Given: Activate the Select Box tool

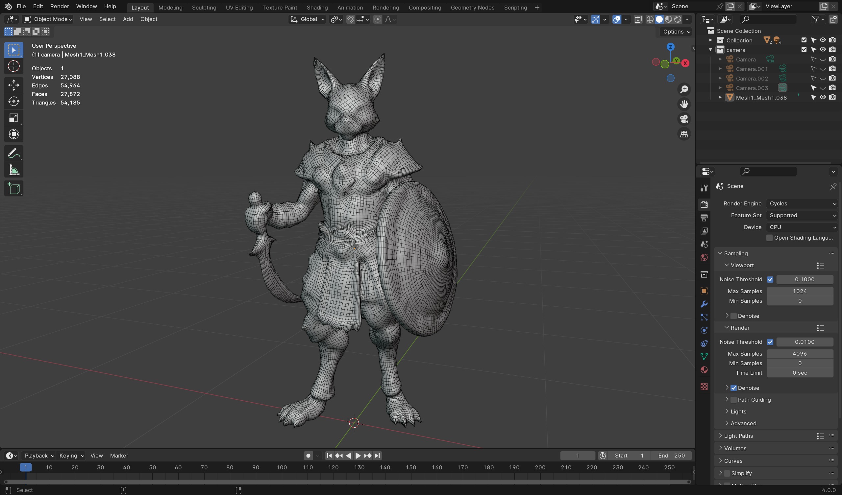Looking at the screenshot, I should pos(14,50).
